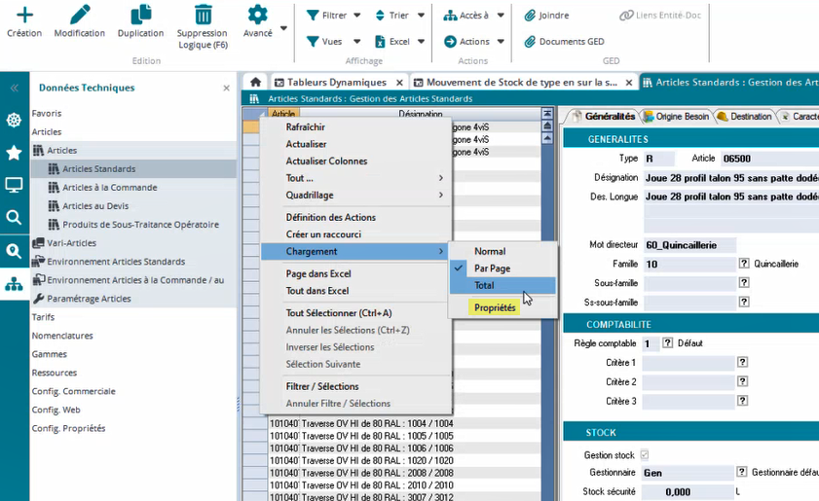This screenshot has width=819, height=501.
Task: Open the Avancé gear menu
Action: [x=257, y=15]
